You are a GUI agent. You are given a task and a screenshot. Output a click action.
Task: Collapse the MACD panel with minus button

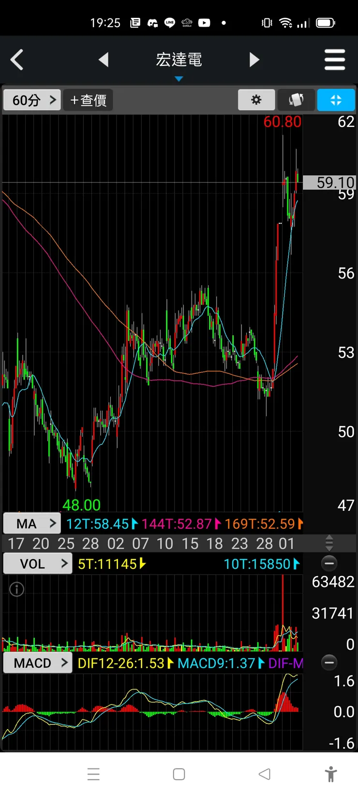click(x=329, y=662)
